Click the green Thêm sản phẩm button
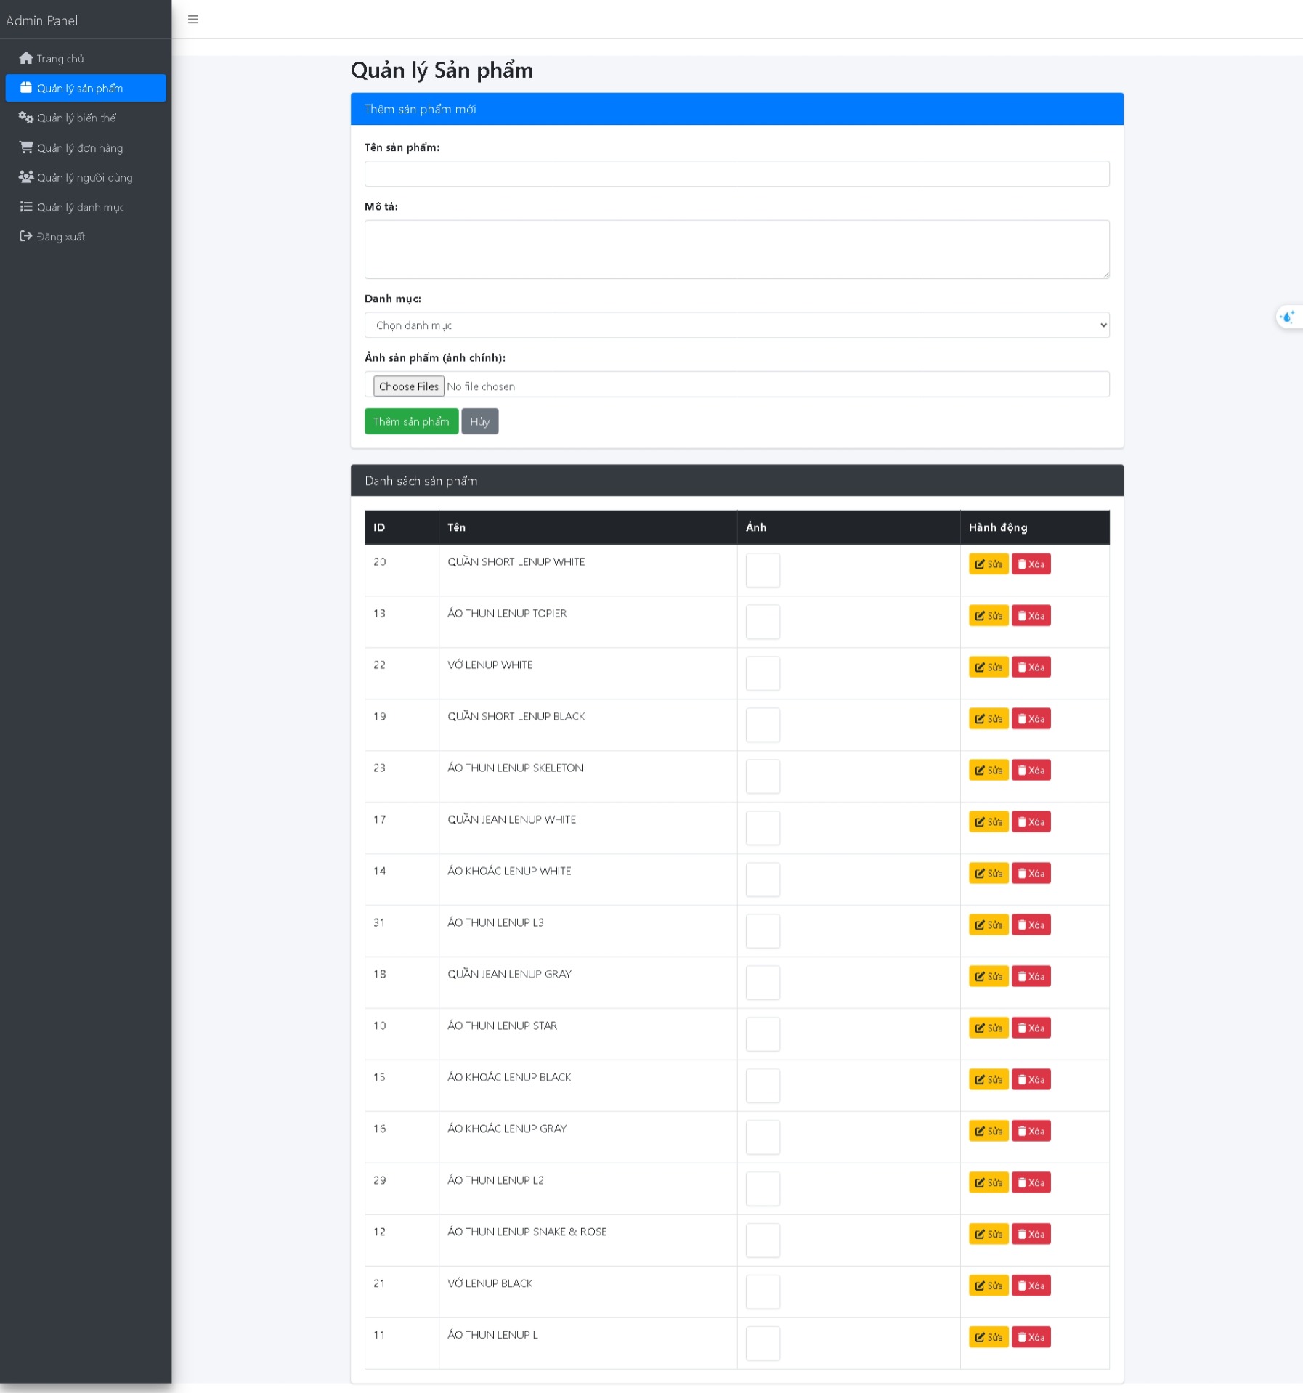The height and width of the screenshot is (1393, 1303). pos(411,421)
